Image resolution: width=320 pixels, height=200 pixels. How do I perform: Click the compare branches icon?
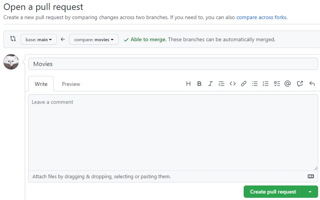pos(13,39)
